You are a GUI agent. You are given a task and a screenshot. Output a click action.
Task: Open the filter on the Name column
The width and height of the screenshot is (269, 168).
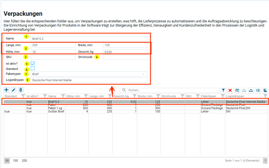pos(63,96)
